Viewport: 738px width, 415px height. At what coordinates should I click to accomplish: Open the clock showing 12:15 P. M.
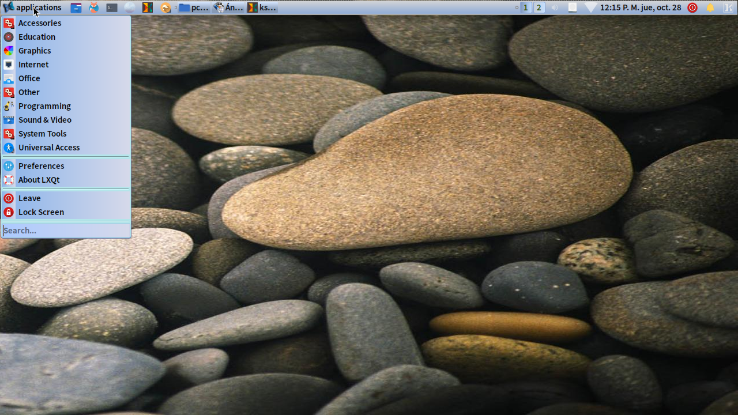tap(641, 7)
